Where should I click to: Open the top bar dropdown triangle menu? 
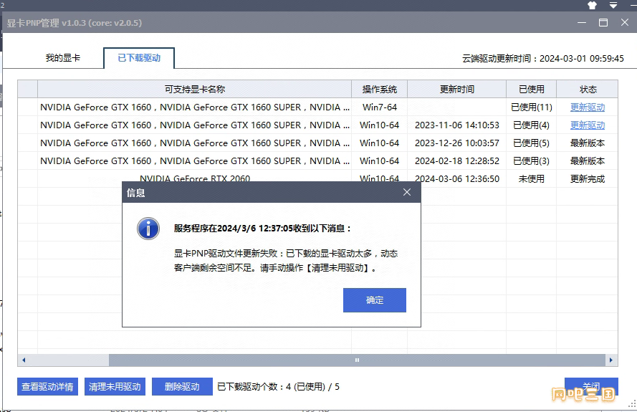[613, 5]
